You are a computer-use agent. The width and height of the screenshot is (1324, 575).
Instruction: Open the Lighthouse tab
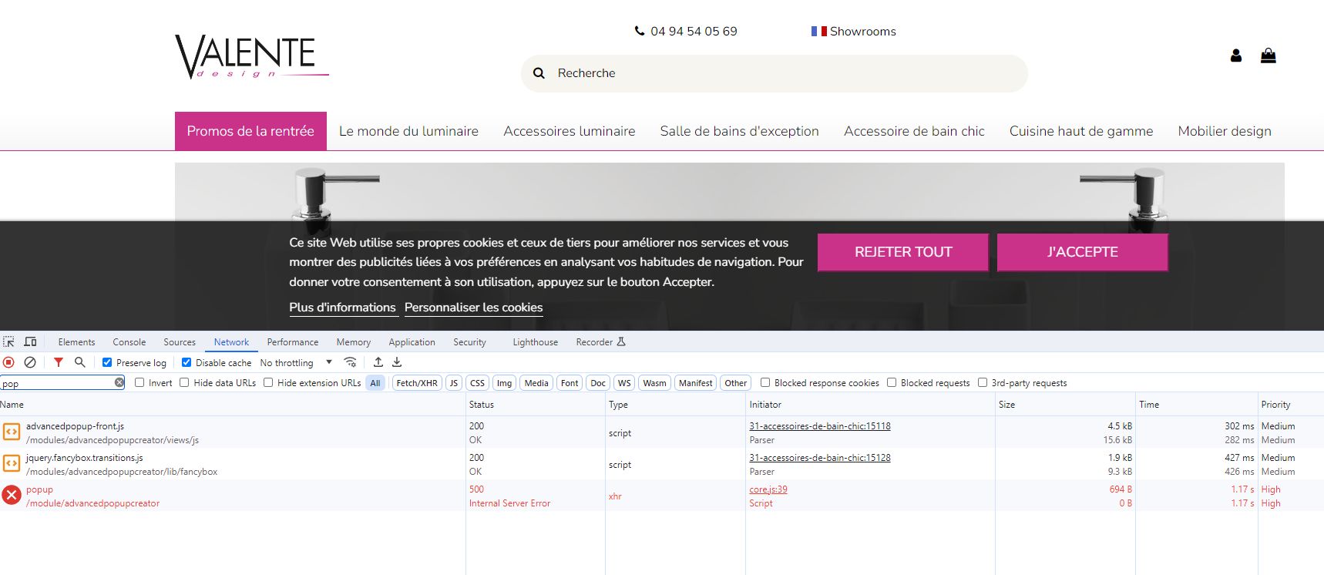point(535,342)
